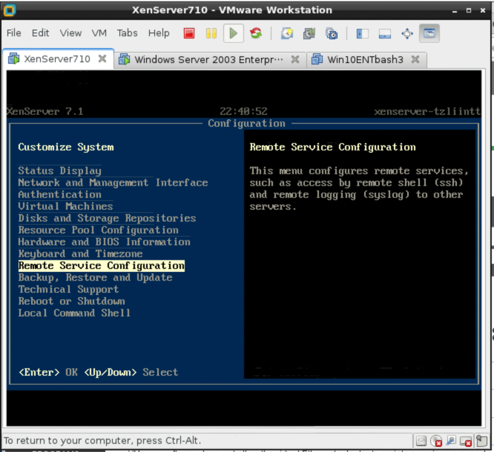
Task: Open the Tabs menu
Action: click(x=127, y=33)
